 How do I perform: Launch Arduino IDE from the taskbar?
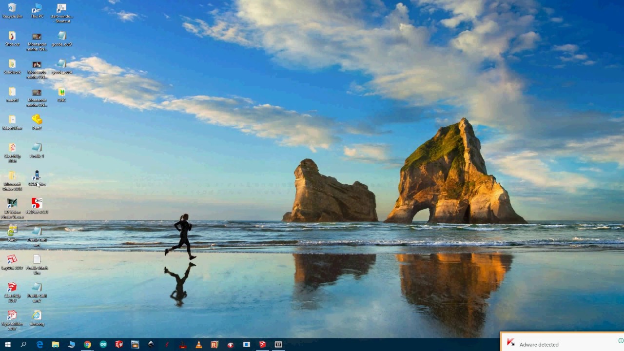point(103,345)
